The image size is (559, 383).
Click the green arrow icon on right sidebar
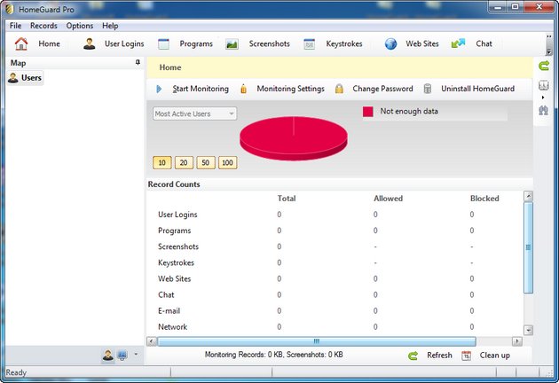[x=543, y=66]
